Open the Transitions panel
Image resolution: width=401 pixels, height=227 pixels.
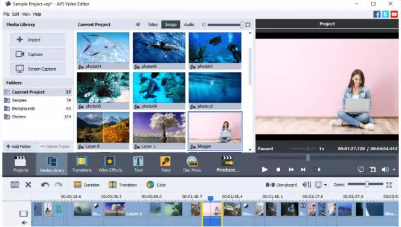click(82, 164)
